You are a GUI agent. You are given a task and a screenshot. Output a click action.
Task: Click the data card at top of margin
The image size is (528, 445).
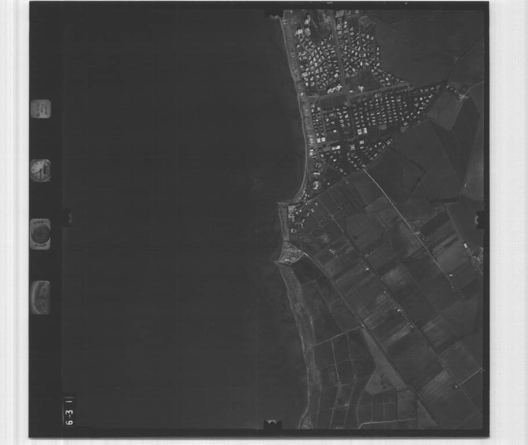point(41,108)
